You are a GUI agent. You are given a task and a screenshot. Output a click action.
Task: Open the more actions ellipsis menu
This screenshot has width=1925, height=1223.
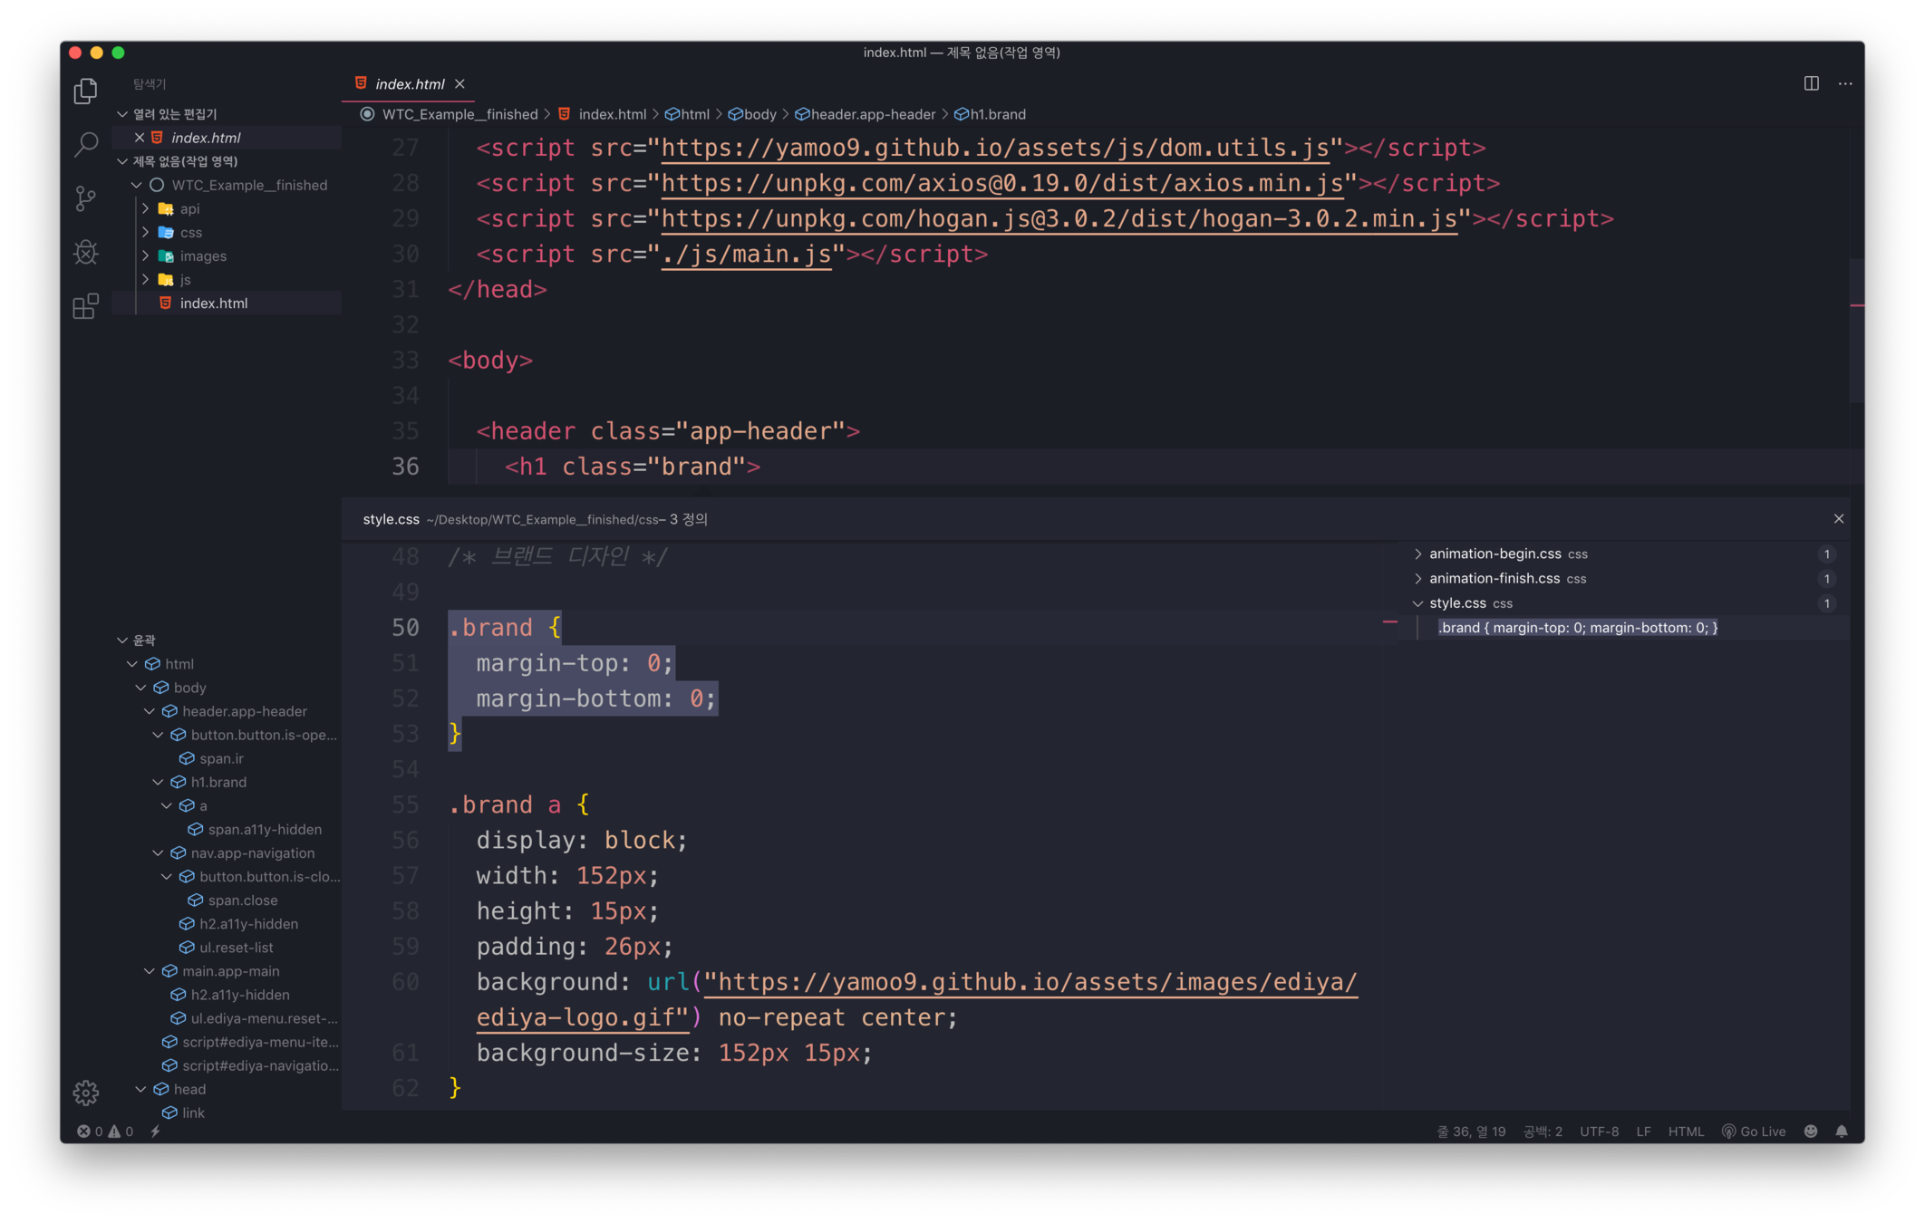(1845, 83)
